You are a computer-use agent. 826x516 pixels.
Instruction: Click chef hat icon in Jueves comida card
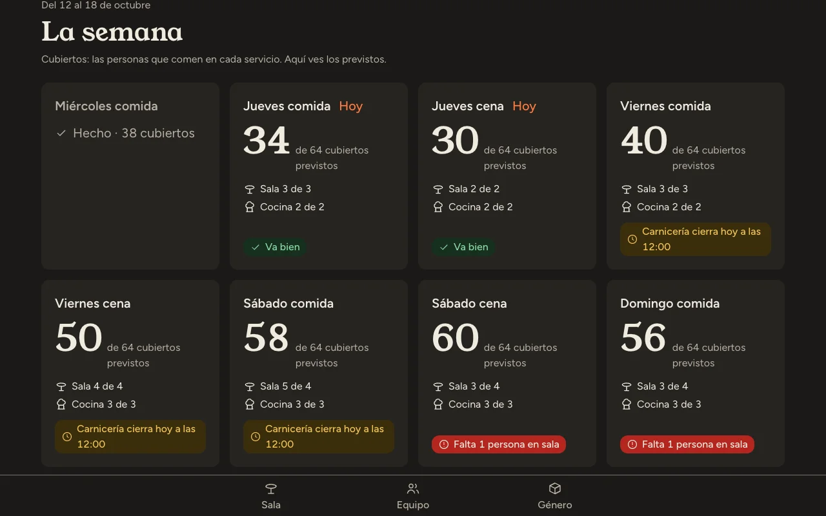tap(250, 207)
